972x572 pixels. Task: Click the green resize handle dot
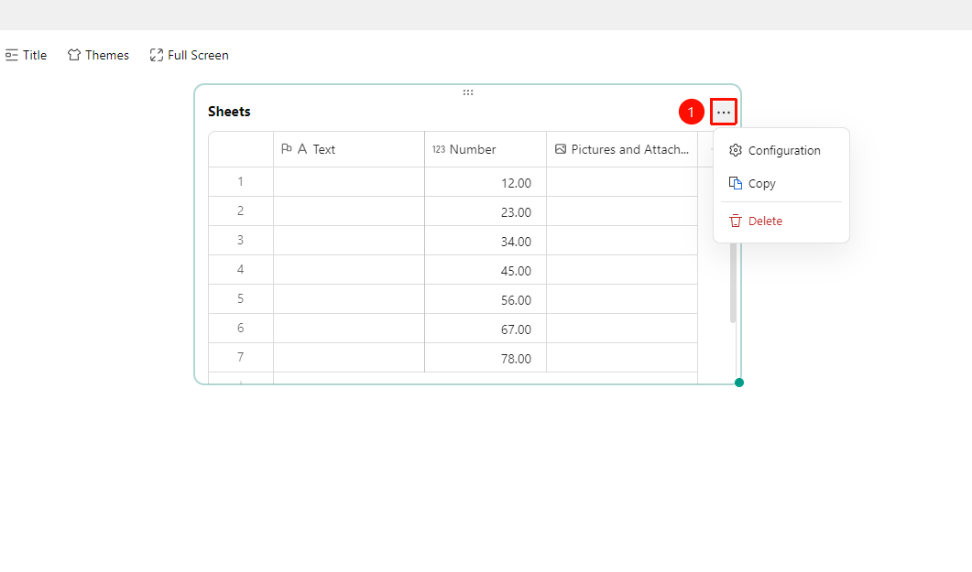(x=739, y=383)
